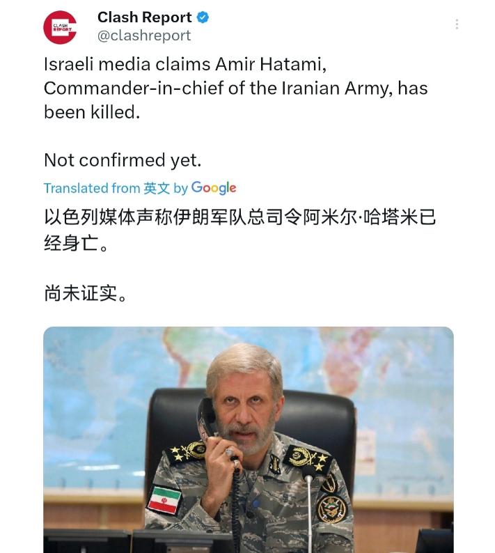Click the Iranian flag patch on the sleeve

164,500
